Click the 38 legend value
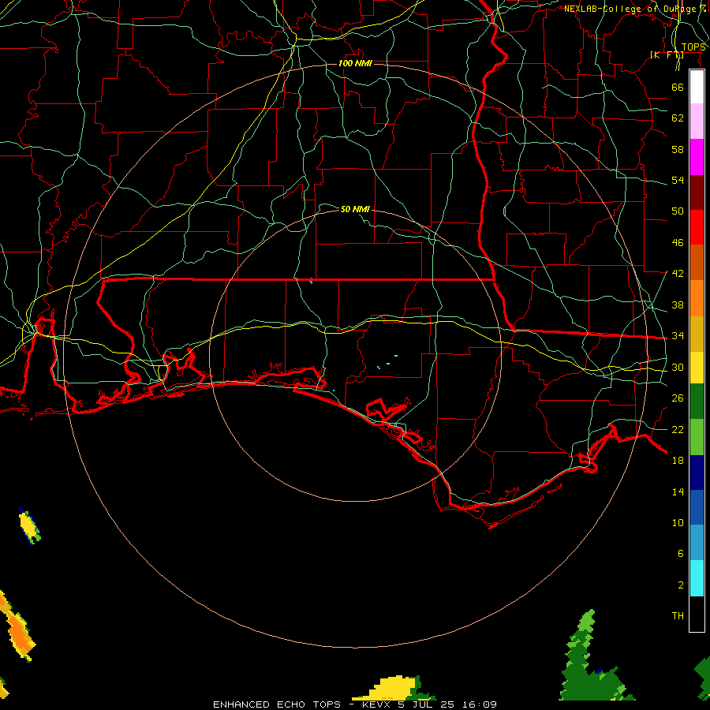 click(x=678, y=305)
